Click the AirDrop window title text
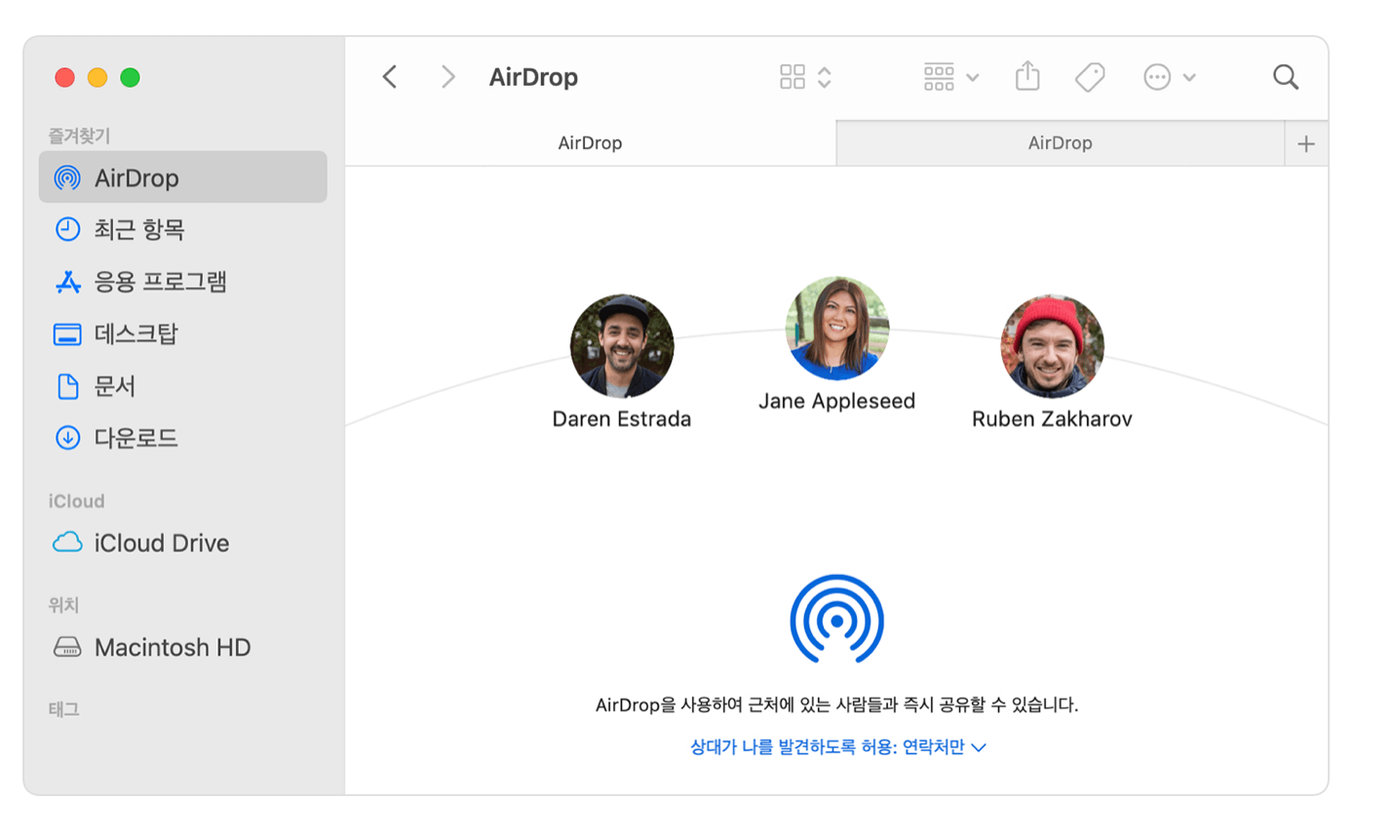Screen dimensions: 1394x834 (533, 77)
